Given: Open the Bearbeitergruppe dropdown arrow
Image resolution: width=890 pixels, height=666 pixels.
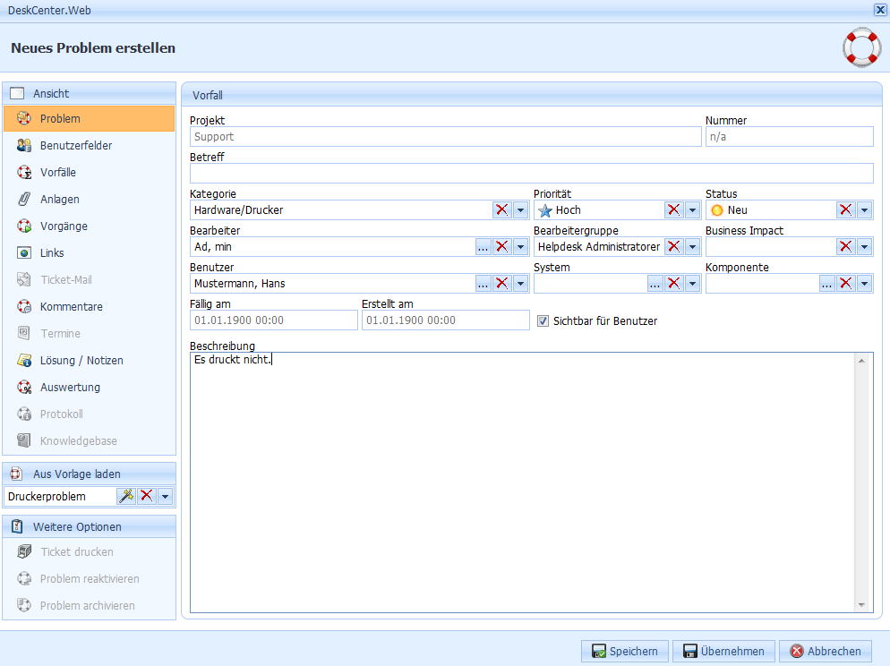Looking at the screenshot, I should pyautogui.click(x=692, y=247).
